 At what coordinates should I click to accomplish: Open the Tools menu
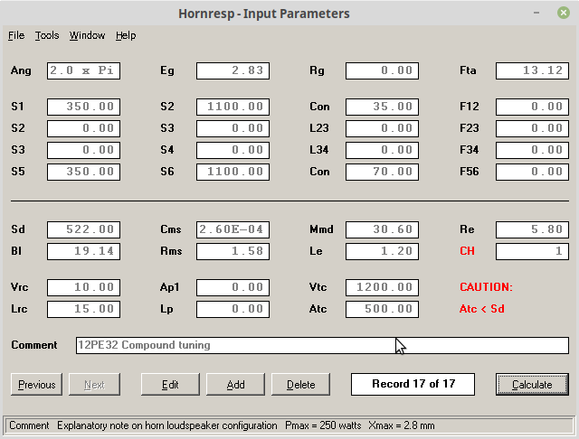47,35
